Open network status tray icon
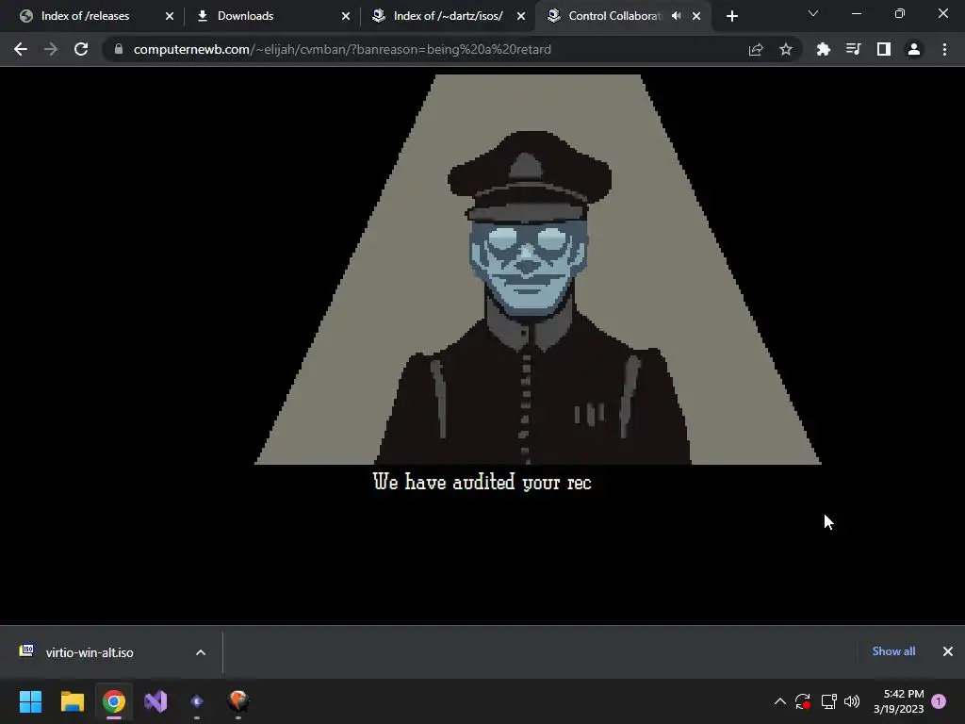Image resolution: width=965 pixels, height=724 pixels. pyautogui.click(x=829, y=701)
